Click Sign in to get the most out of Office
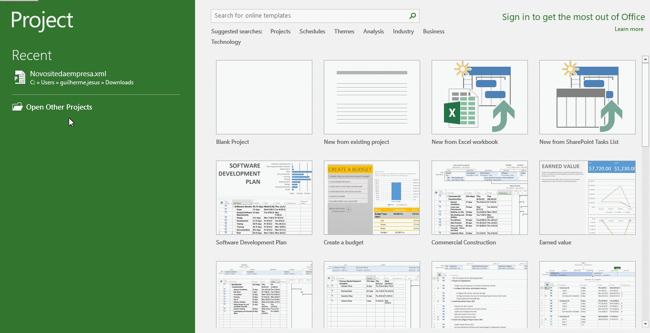Viewport: 650px width, 333px height. 573,17
